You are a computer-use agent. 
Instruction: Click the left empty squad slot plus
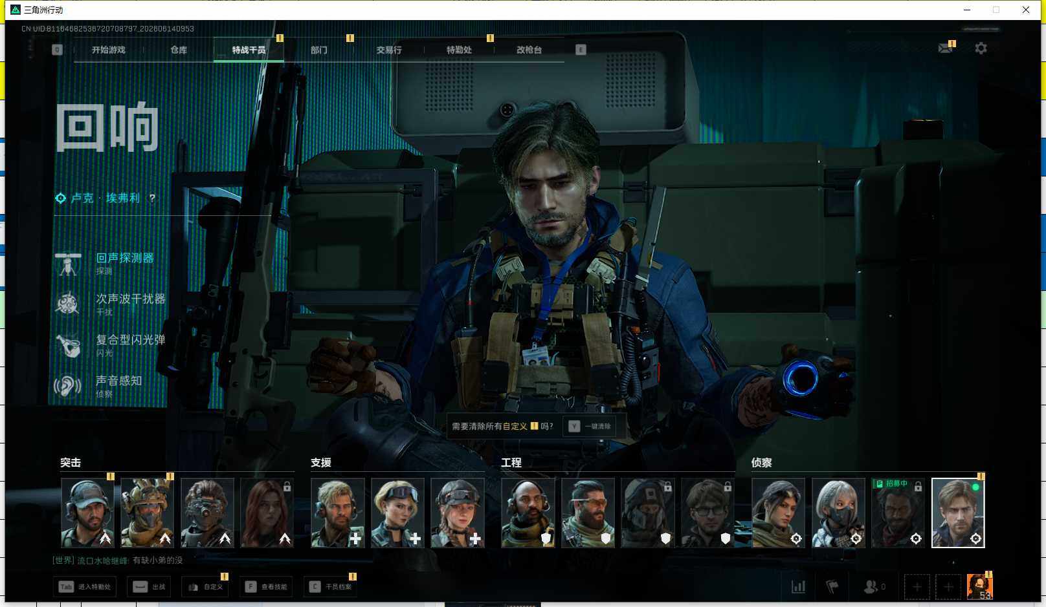coord(917,587)
